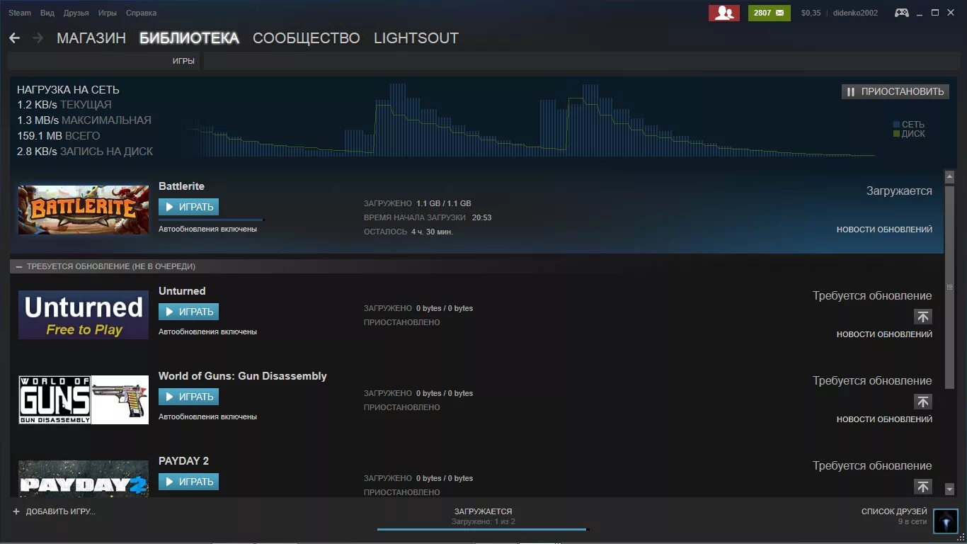Play PAYDAY 2 with Играть button
This screenshot has width=967, height=544.
[x=188, y=482]
